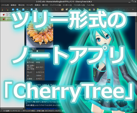Viewport: 137px width, 113px height.
Task: Toggle the numbered list toolbar icon
Action: [52, 10]
